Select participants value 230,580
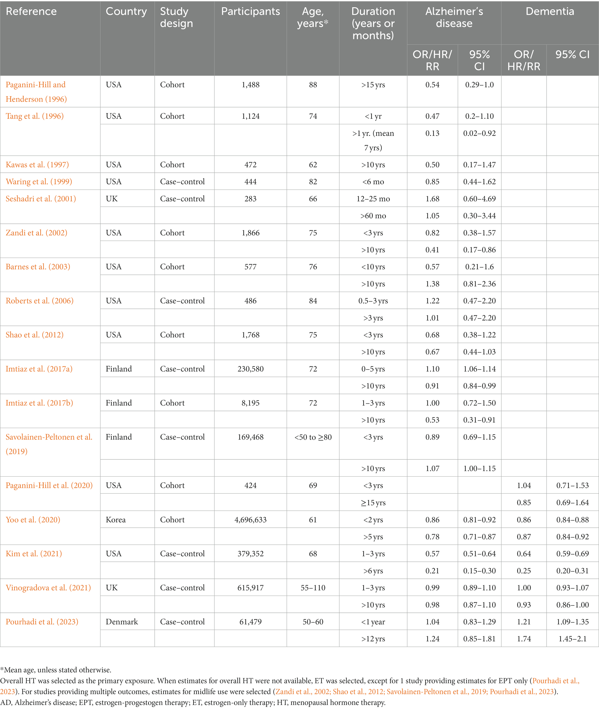 pyautogui.click(x=251, y=369)
